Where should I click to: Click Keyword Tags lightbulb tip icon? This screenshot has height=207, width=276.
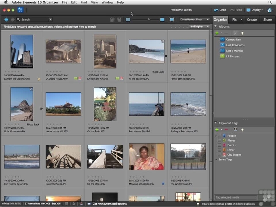[242, 130]
